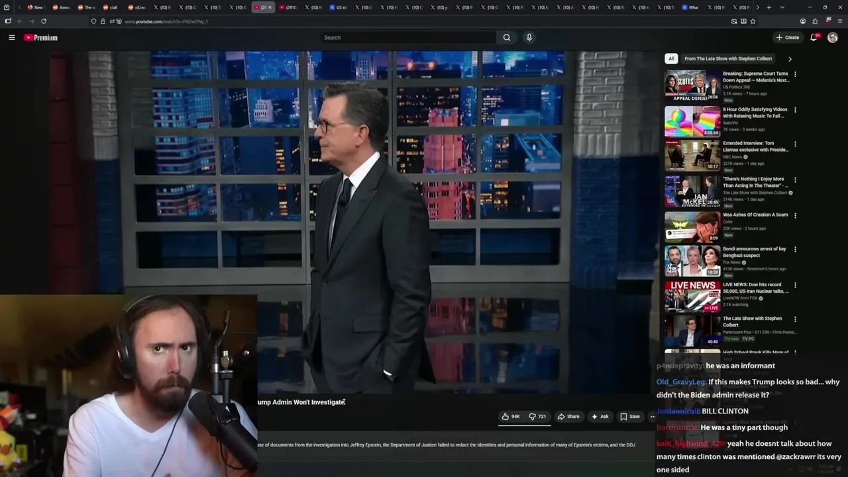The height and width of the screenshot is (477, 848).
Task: Open video title 'Was Ashes Of Creation A Scam'
Action: click(x=755, y=215)
